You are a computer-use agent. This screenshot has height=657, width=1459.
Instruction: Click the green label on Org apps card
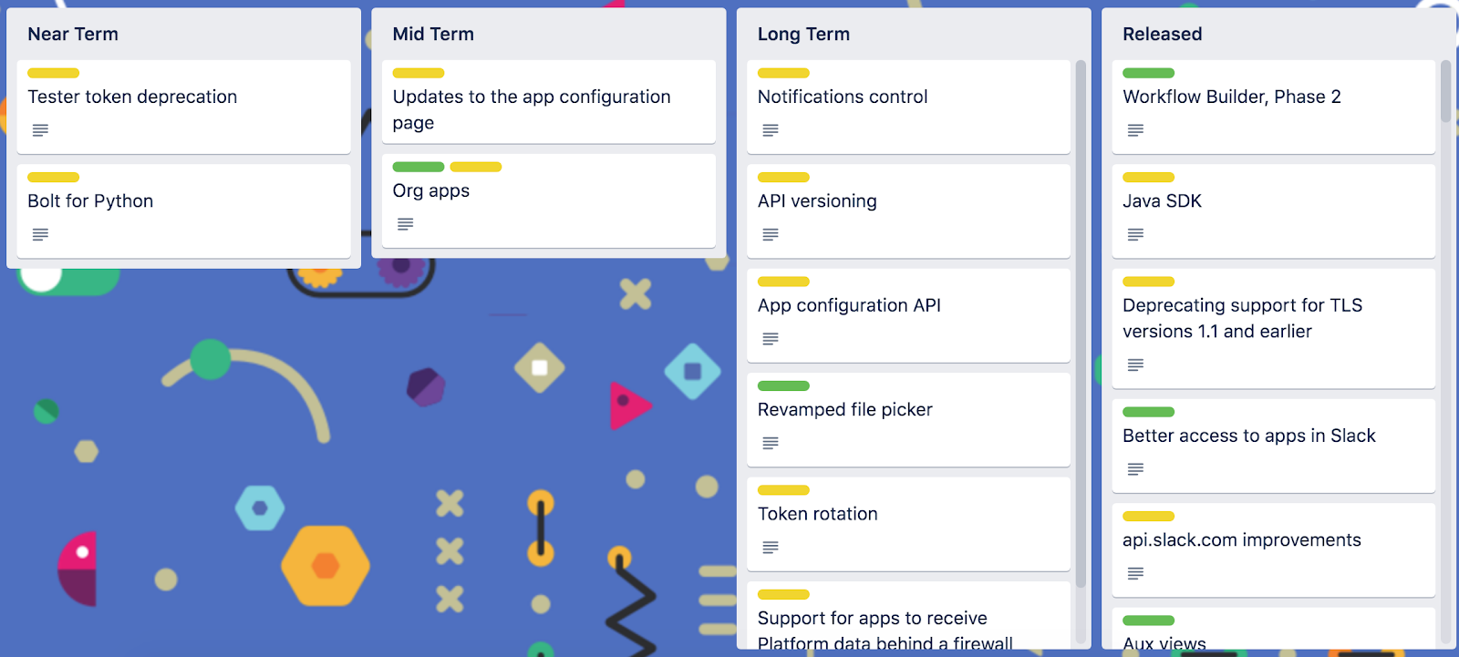pyautogui.click(x=419, y=167)
